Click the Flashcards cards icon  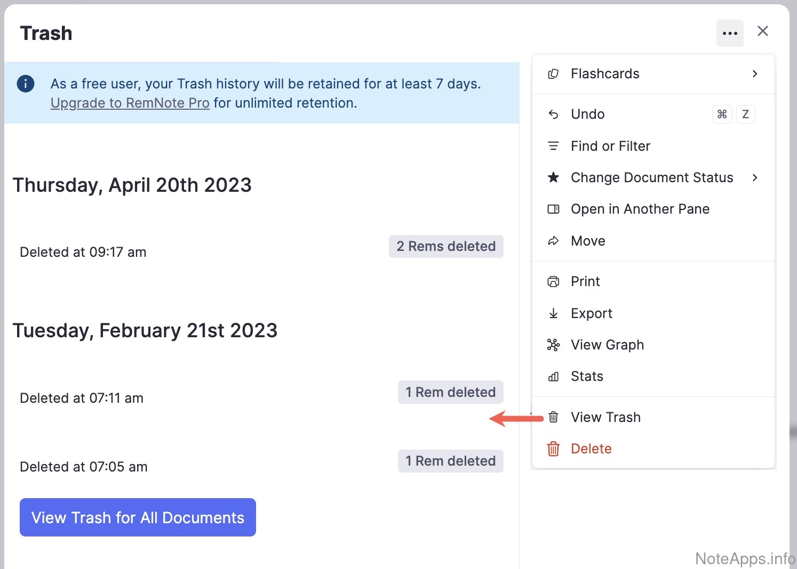click(553, 74)
